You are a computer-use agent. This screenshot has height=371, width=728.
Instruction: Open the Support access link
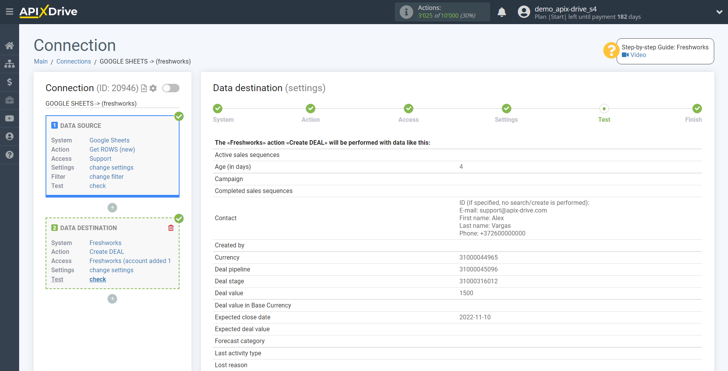point(100,159)
